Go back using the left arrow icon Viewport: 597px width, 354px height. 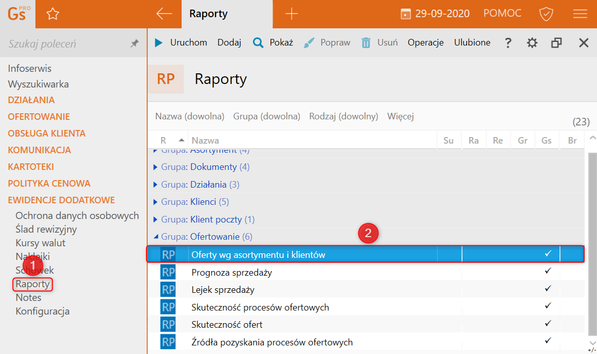point(164,14)
